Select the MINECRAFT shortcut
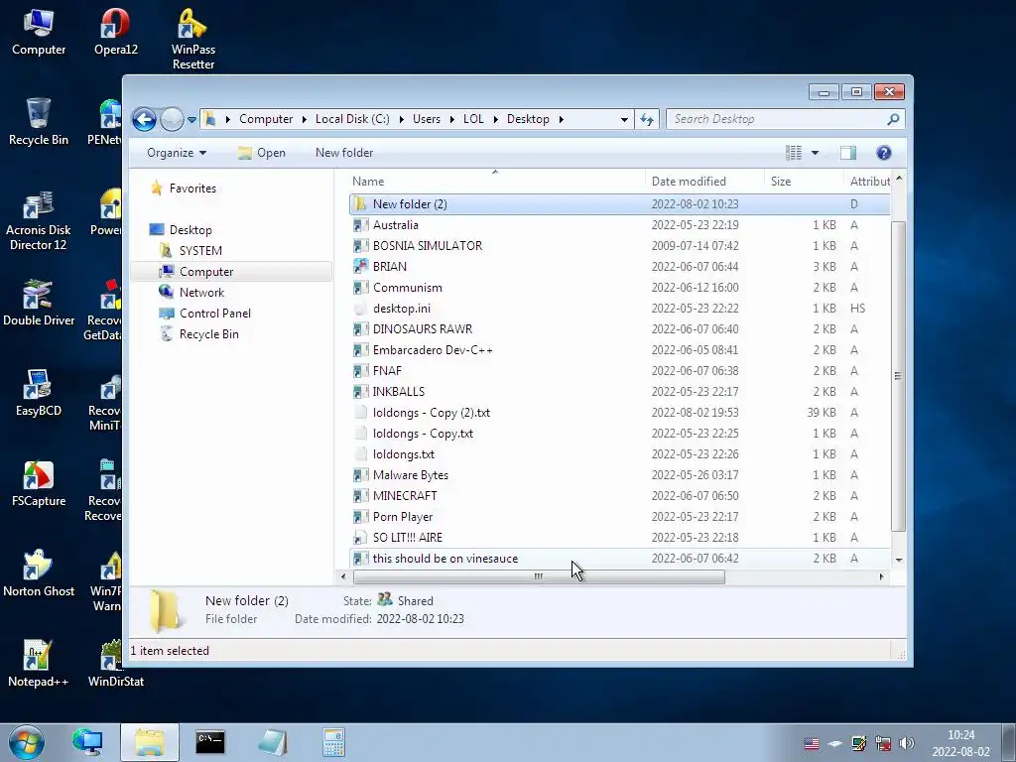 pos(619,496)
